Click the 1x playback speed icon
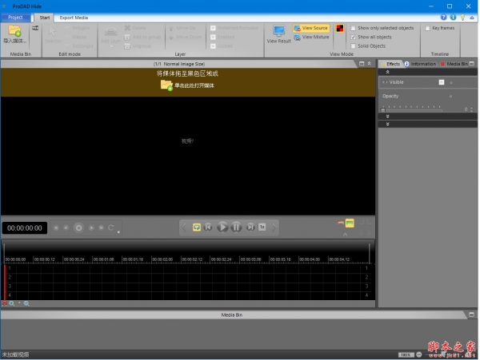 pyautogui.click(x=262, y=227)
